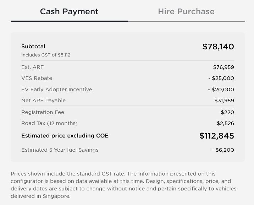Click the Est. ARF row label
The height and width of the screenshot is (205, 254).
(32, 67)
